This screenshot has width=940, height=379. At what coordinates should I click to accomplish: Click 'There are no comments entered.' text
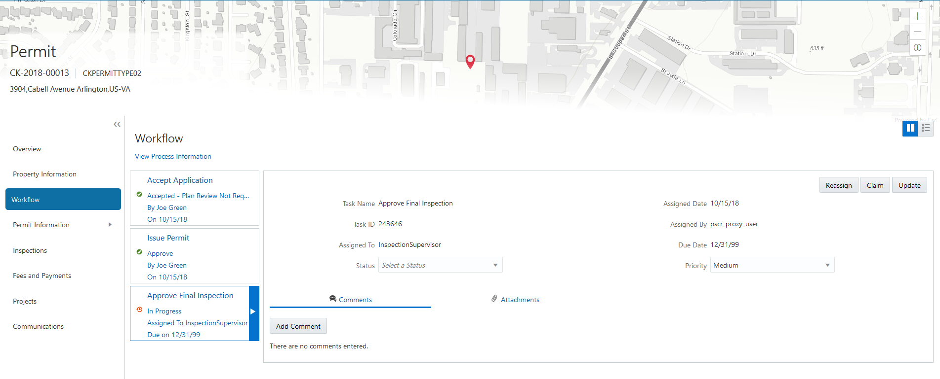coord(319,346)
